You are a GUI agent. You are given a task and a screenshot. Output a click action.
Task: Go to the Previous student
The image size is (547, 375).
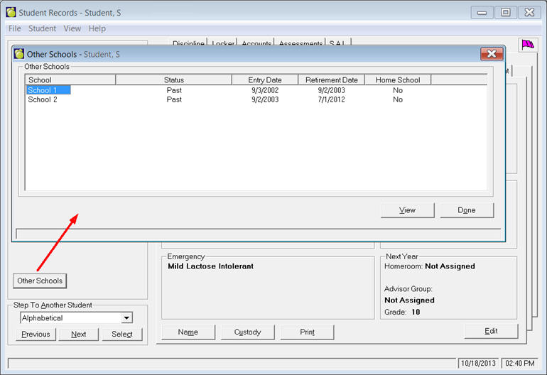(x=36, y=335)
